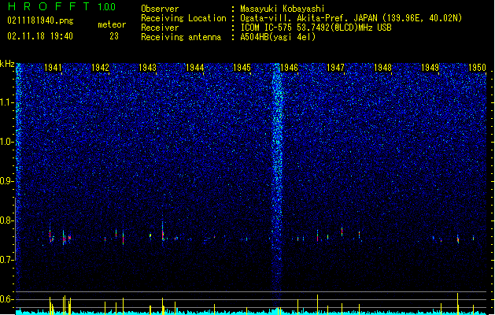
Task: Click the 0.6 frequency axis label
Action: (7, 299)
